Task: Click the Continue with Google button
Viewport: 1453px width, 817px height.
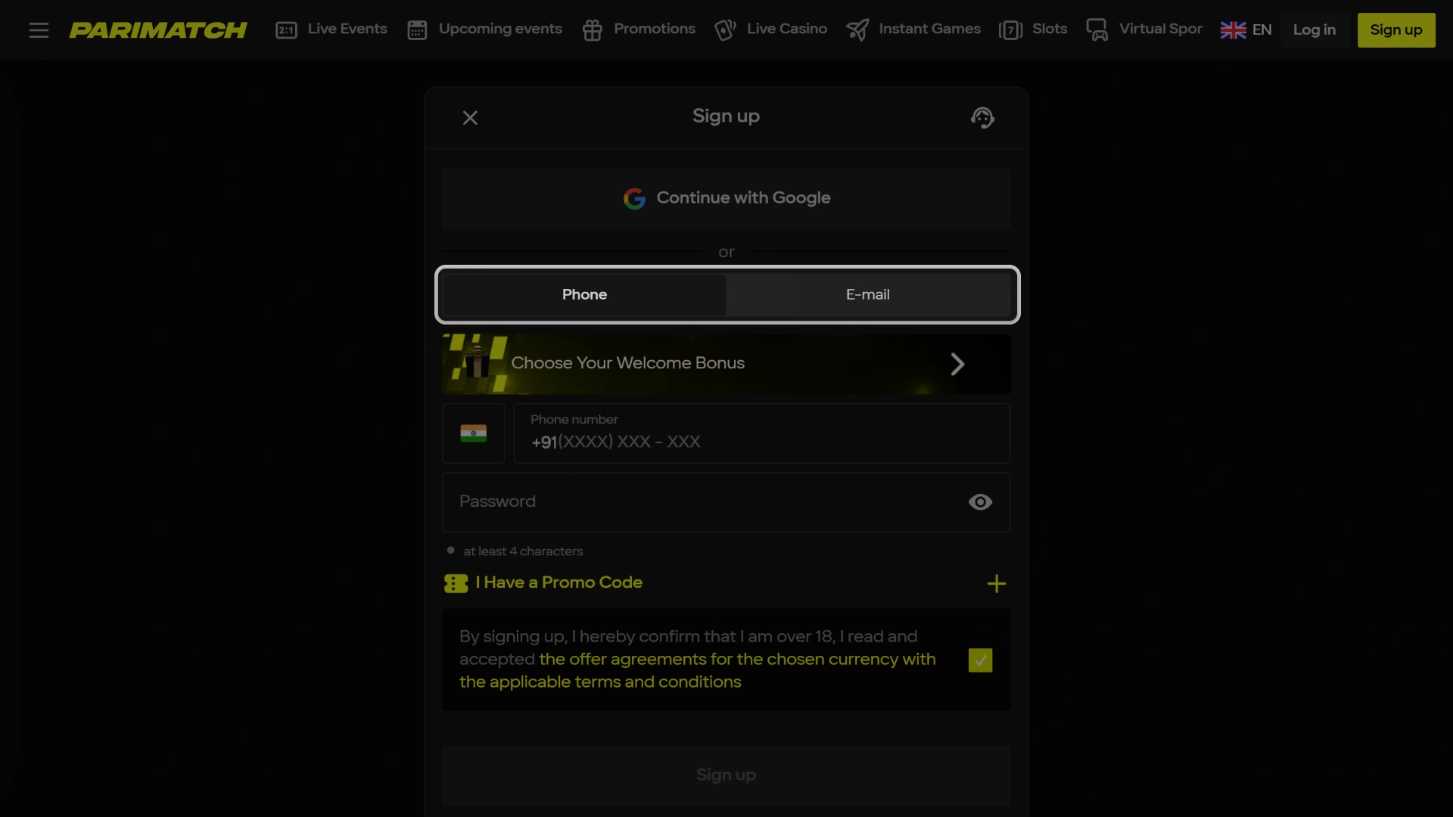Action: tap(726, 197)
